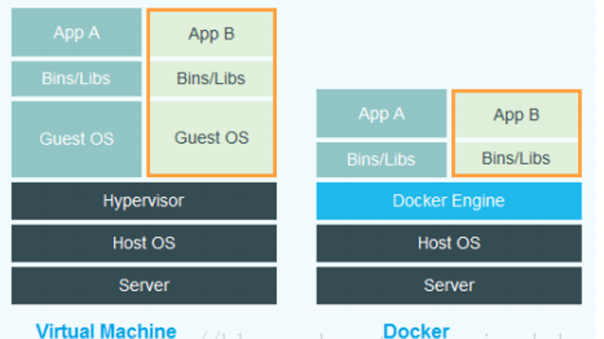The height and width of the screenshot is (339, 604).
Task: Select the teal Bins/Libs block under VM App A
Action: [x=76, y=78]
